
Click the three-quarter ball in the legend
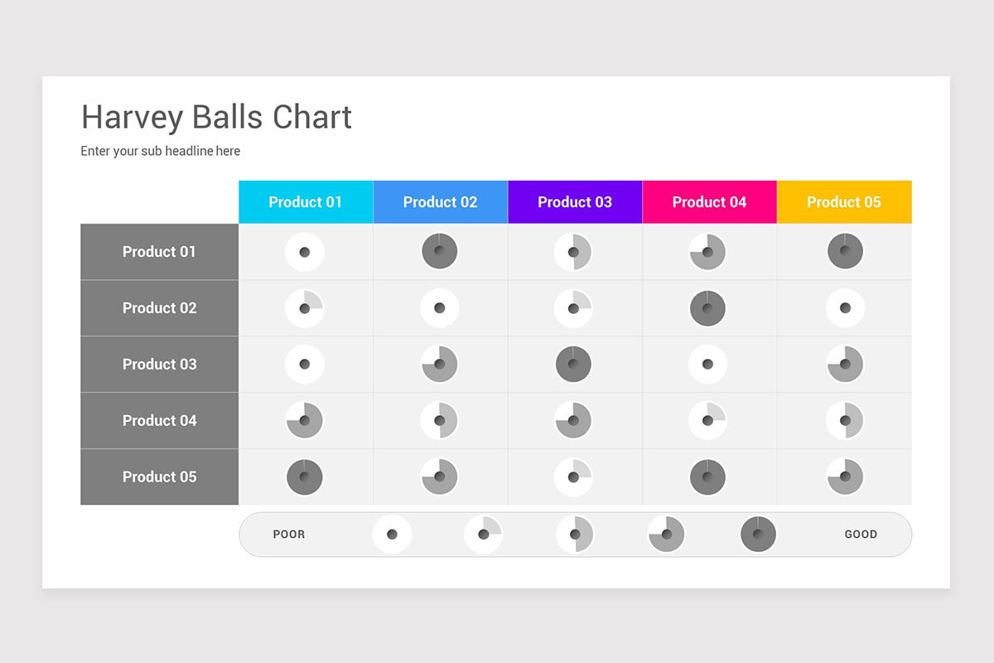click(667, 535)
